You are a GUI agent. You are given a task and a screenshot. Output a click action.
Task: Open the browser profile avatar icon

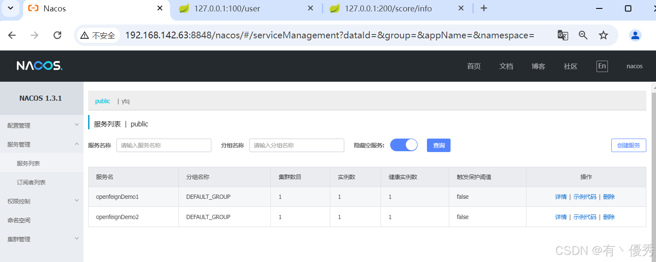pyautogui.click(x=635, y=35)
